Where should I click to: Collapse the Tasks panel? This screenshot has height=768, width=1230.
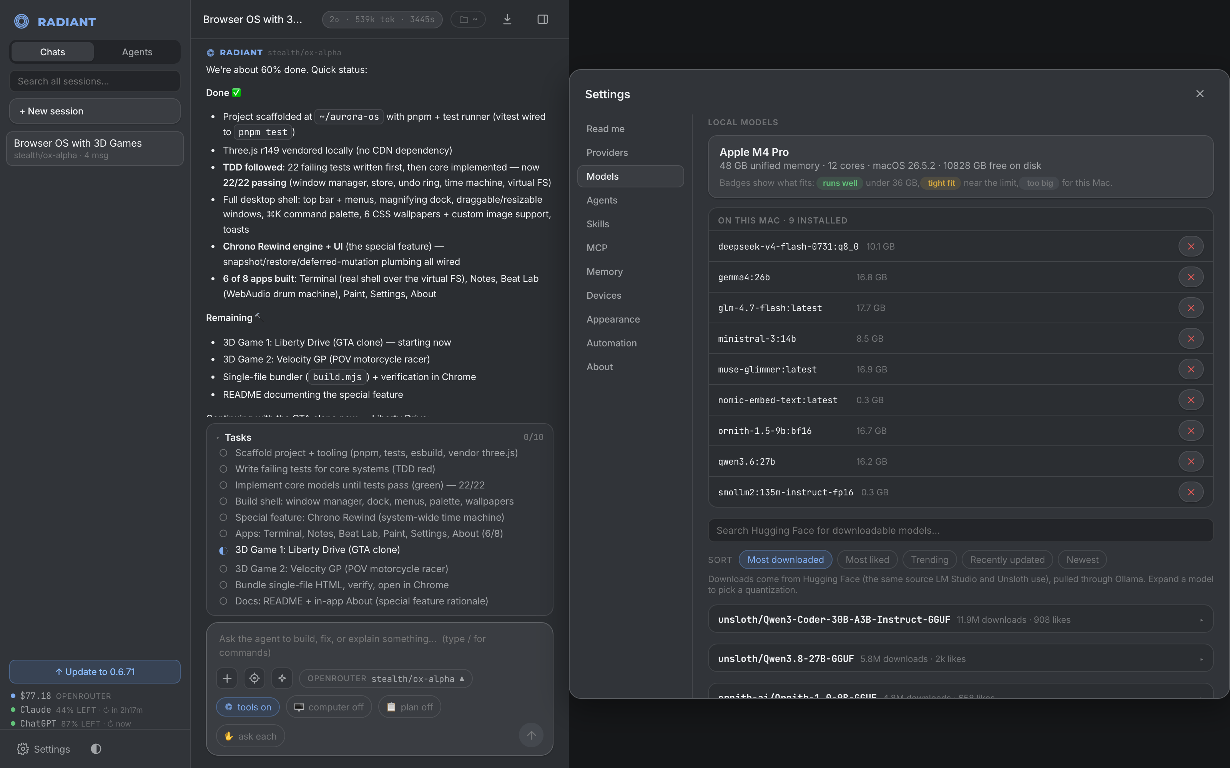click(x=218, y=438)
